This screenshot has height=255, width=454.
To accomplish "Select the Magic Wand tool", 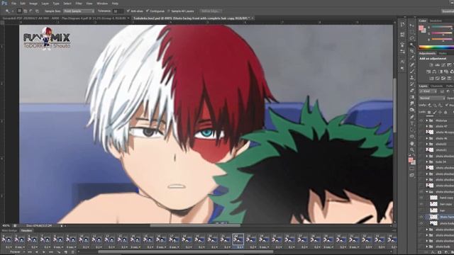I will click(411, 45).
